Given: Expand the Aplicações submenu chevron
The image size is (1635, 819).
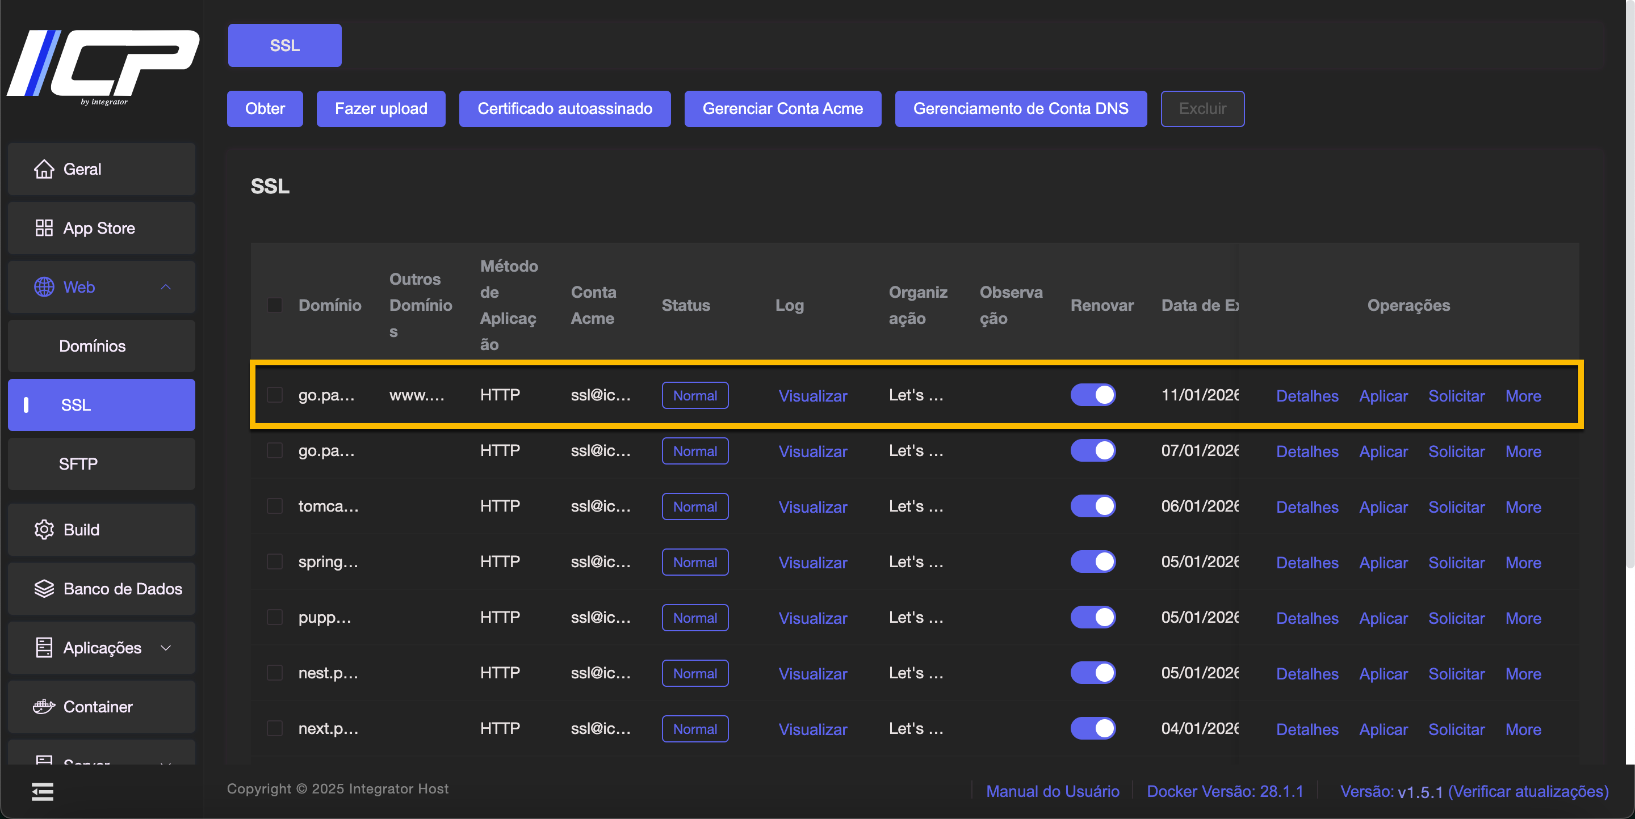Looking at the screenshot, I should (x=166, y=648).
